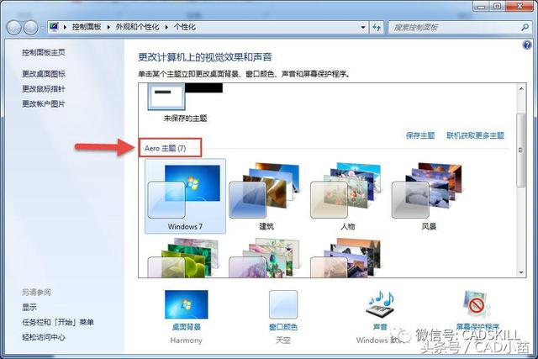Go to 控制面板 in the breadcrumb
Image resolution: width=538 pixels, height=359 pixels.
[x=87, y=27]
